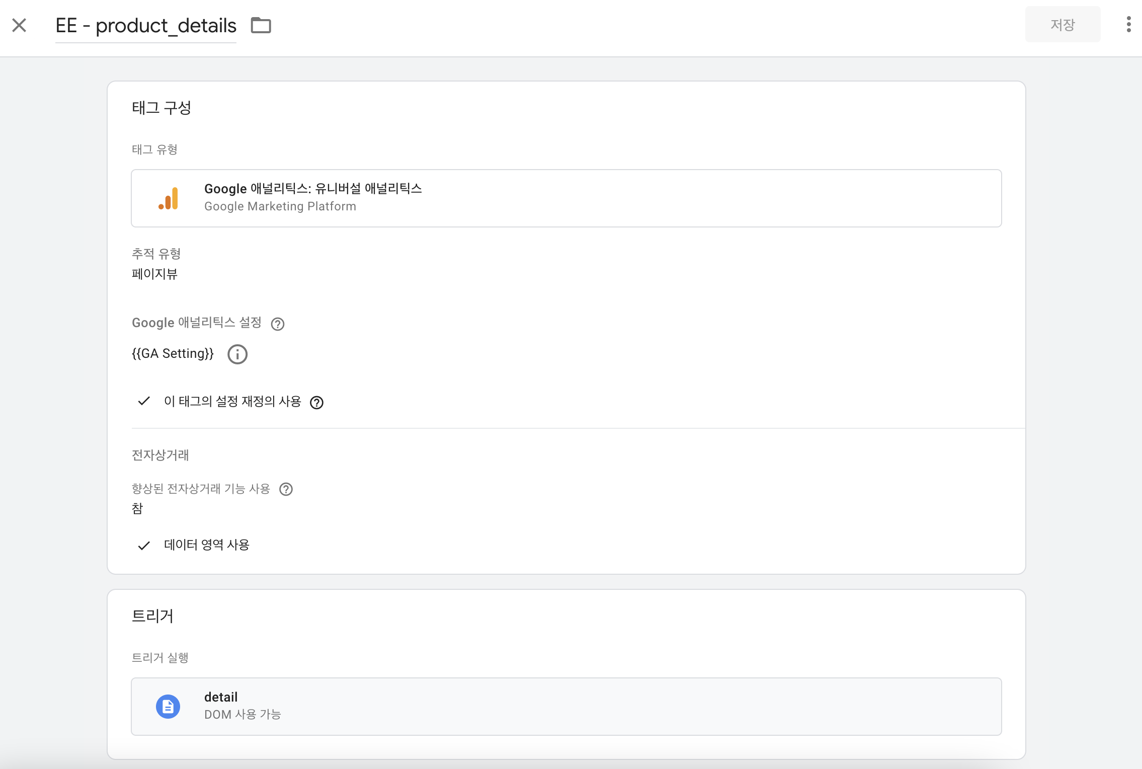Open the 태그 구성 section heading

click(x=161, y=108)
